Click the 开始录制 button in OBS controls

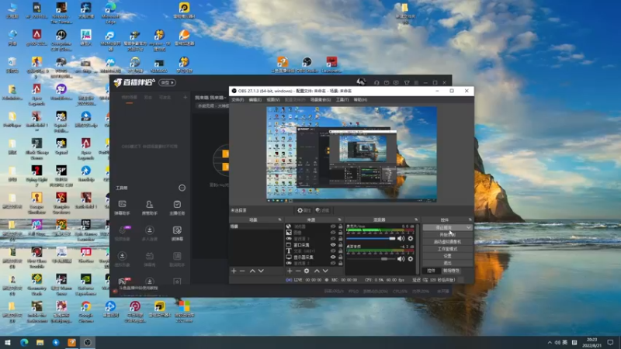448,235
